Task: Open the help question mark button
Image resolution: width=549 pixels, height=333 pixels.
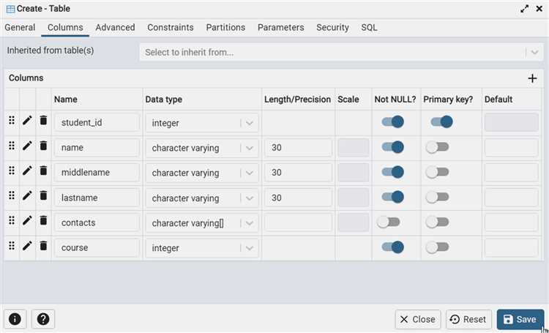Action: (x=43, y=319)
